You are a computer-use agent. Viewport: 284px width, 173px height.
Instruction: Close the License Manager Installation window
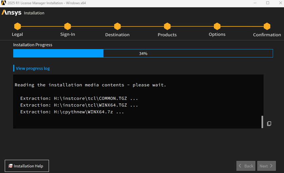pos(280,3)
